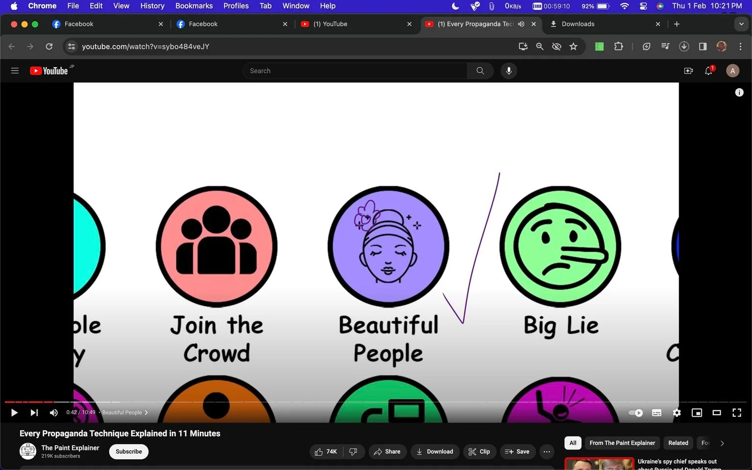Go to YouTube home via logo
This screenshot has height=470, width=752.
click(49, 71)
